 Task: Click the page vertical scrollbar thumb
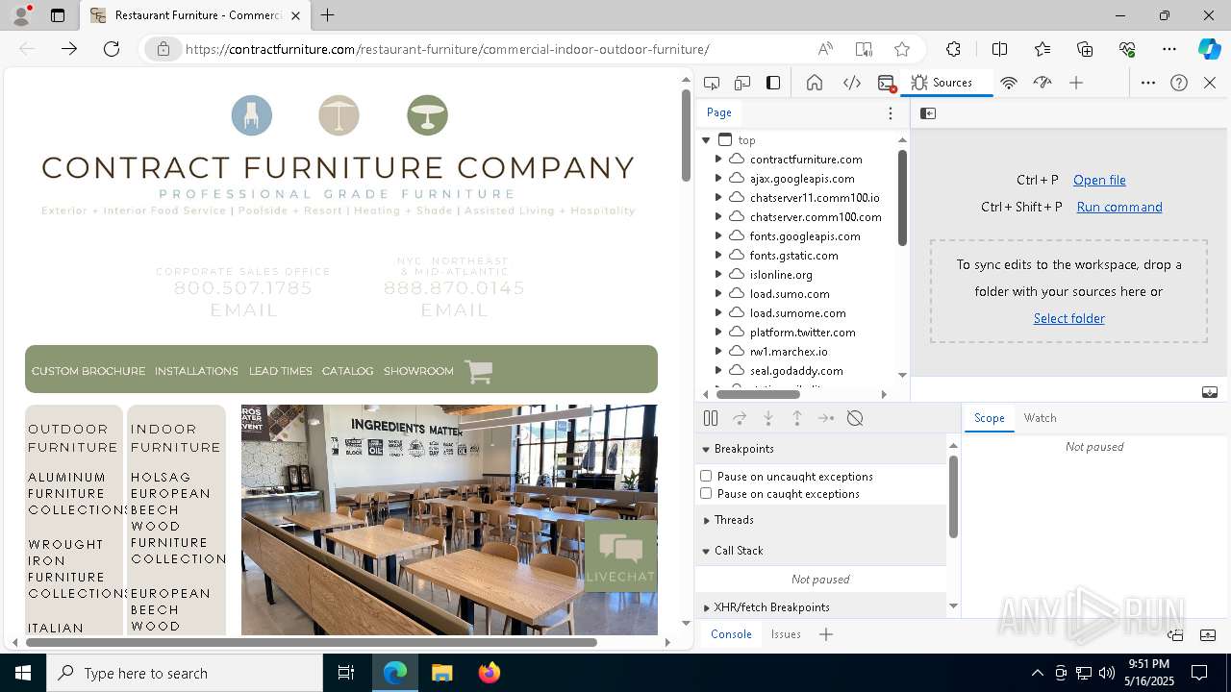[x=686, y=137]
